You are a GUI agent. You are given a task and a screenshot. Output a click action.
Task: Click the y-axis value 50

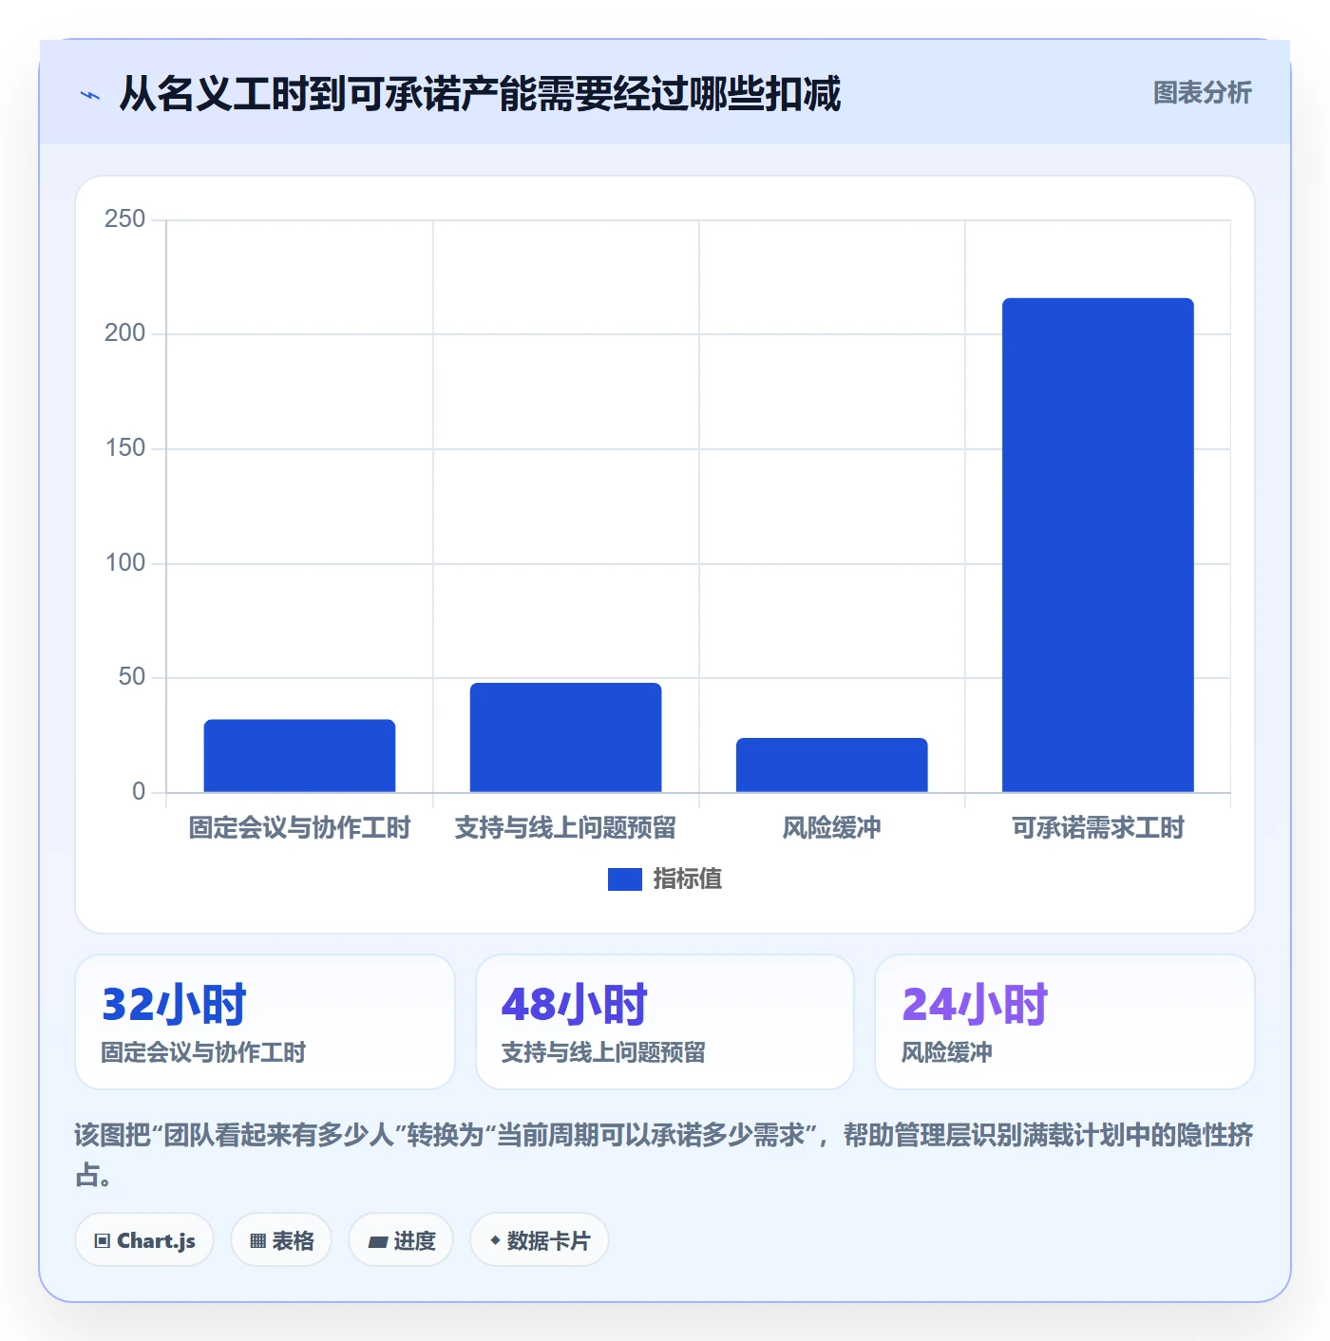[131, 677]
